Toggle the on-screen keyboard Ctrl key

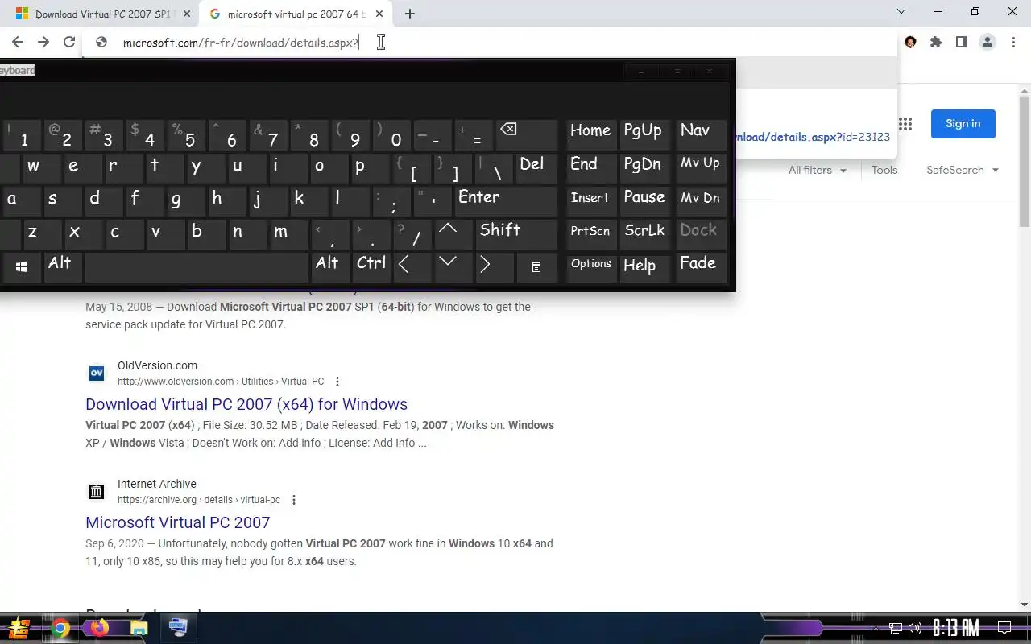[371, 266]
